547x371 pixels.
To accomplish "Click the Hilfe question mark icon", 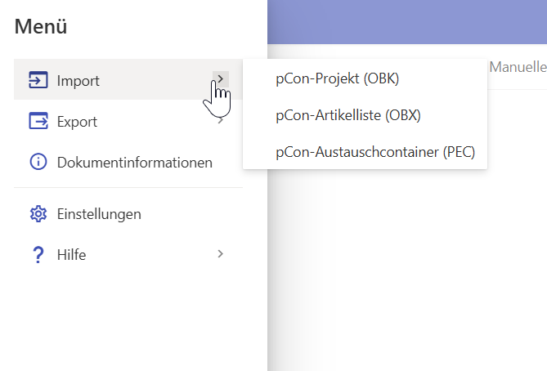I will point(38,254).
